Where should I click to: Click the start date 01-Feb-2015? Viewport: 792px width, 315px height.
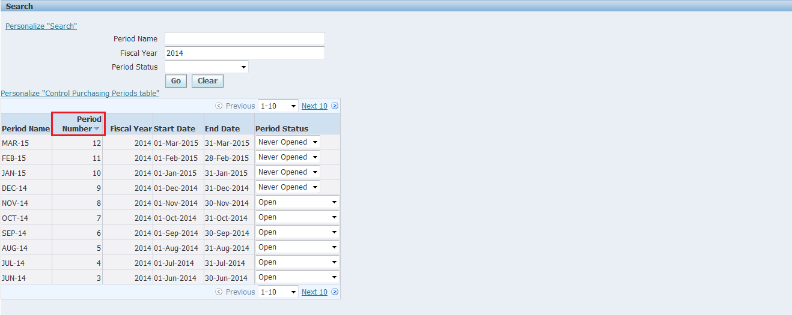pos(176,158)
